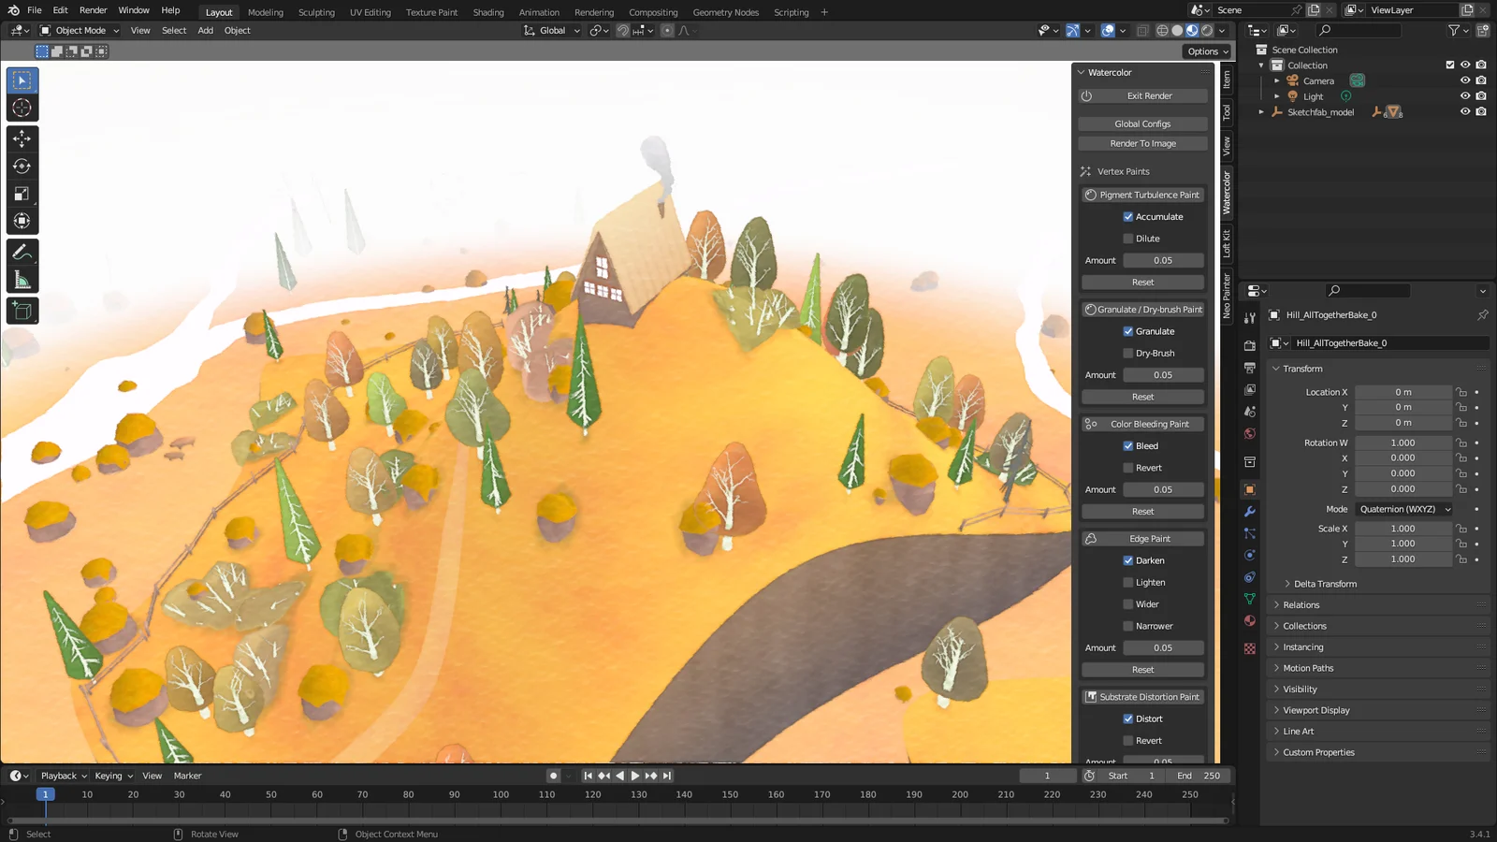Viewport: 1497px width, 842px height.
Task: Open the Rotation Mode dropdown
Action: coord(1403,509)
